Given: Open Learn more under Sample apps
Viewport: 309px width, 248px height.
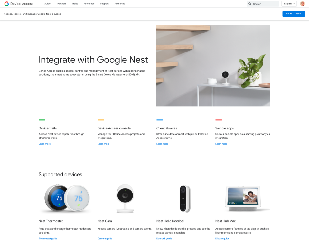Looking at the screenshot, I should tap(221, 144).
